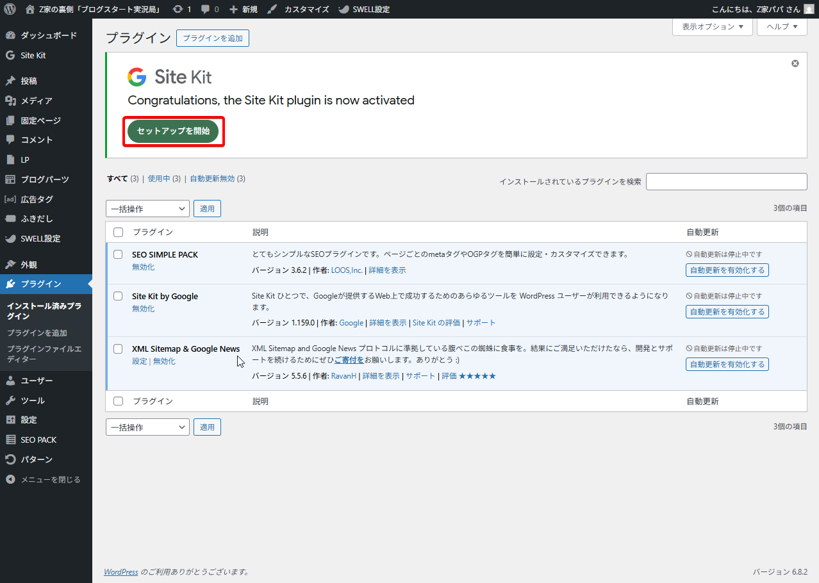This screenshot has height=583, width=819.
Task: Tick the SEO SIMPLE PACK checkbox
Action: tap(118, 254)
